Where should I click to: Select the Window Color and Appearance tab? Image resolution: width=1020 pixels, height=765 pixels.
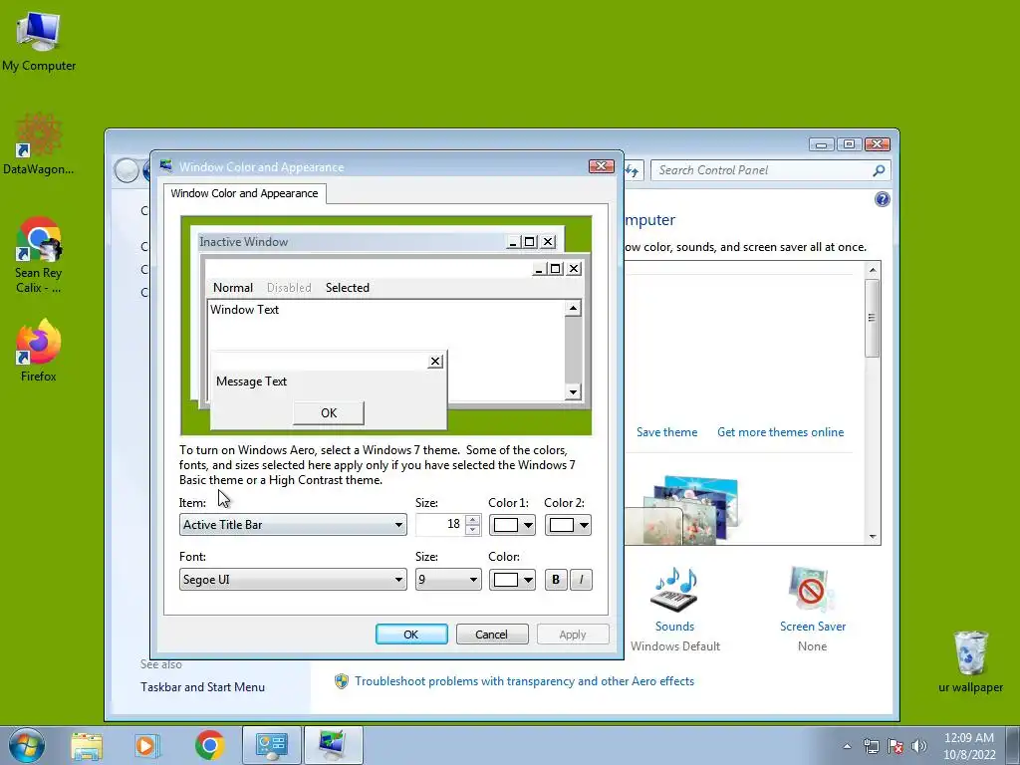click(x=245, y=193)
